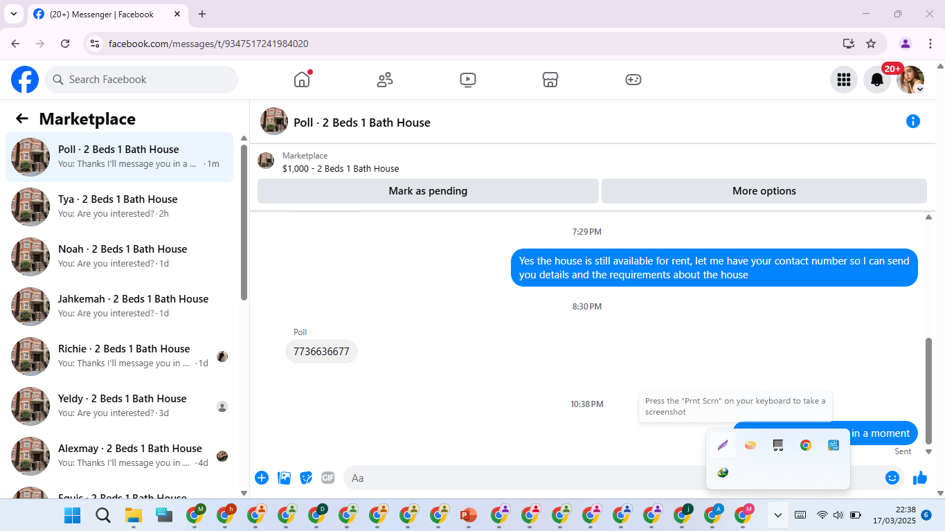
Task: Click the Facebook logo
Action: [x=25, y=80]
